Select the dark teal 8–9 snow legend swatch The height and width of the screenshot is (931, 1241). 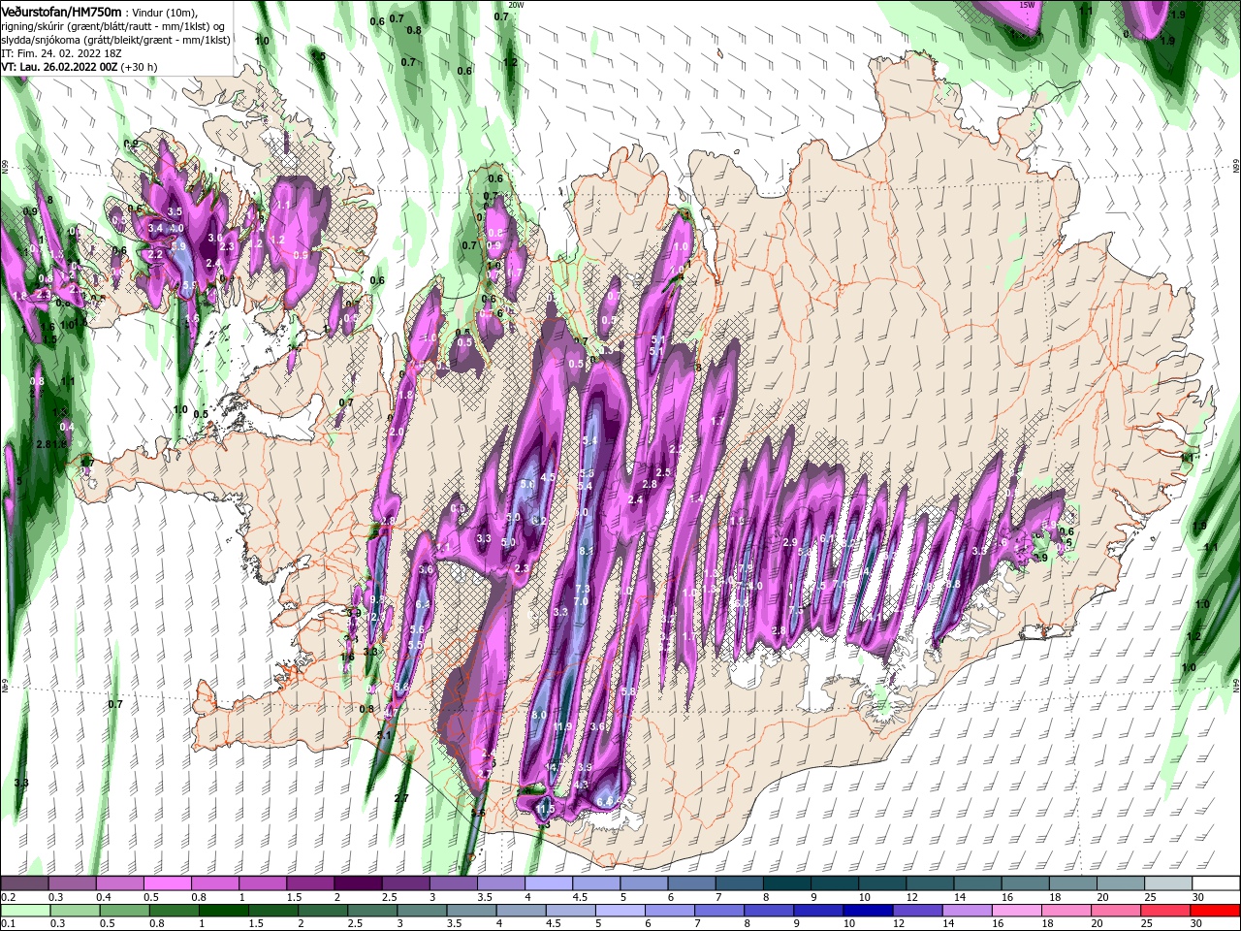click(x=787, y=883)
